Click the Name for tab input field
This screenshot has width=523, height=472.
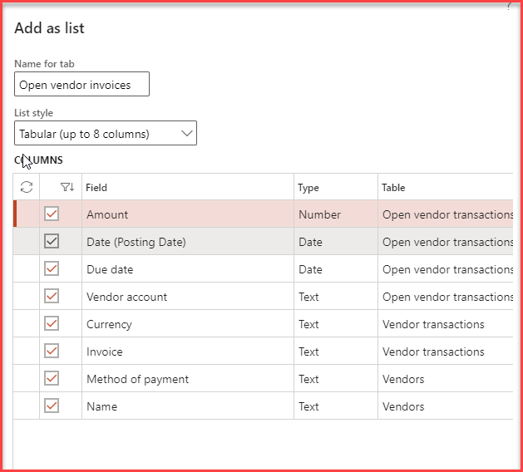coord(81,84)
